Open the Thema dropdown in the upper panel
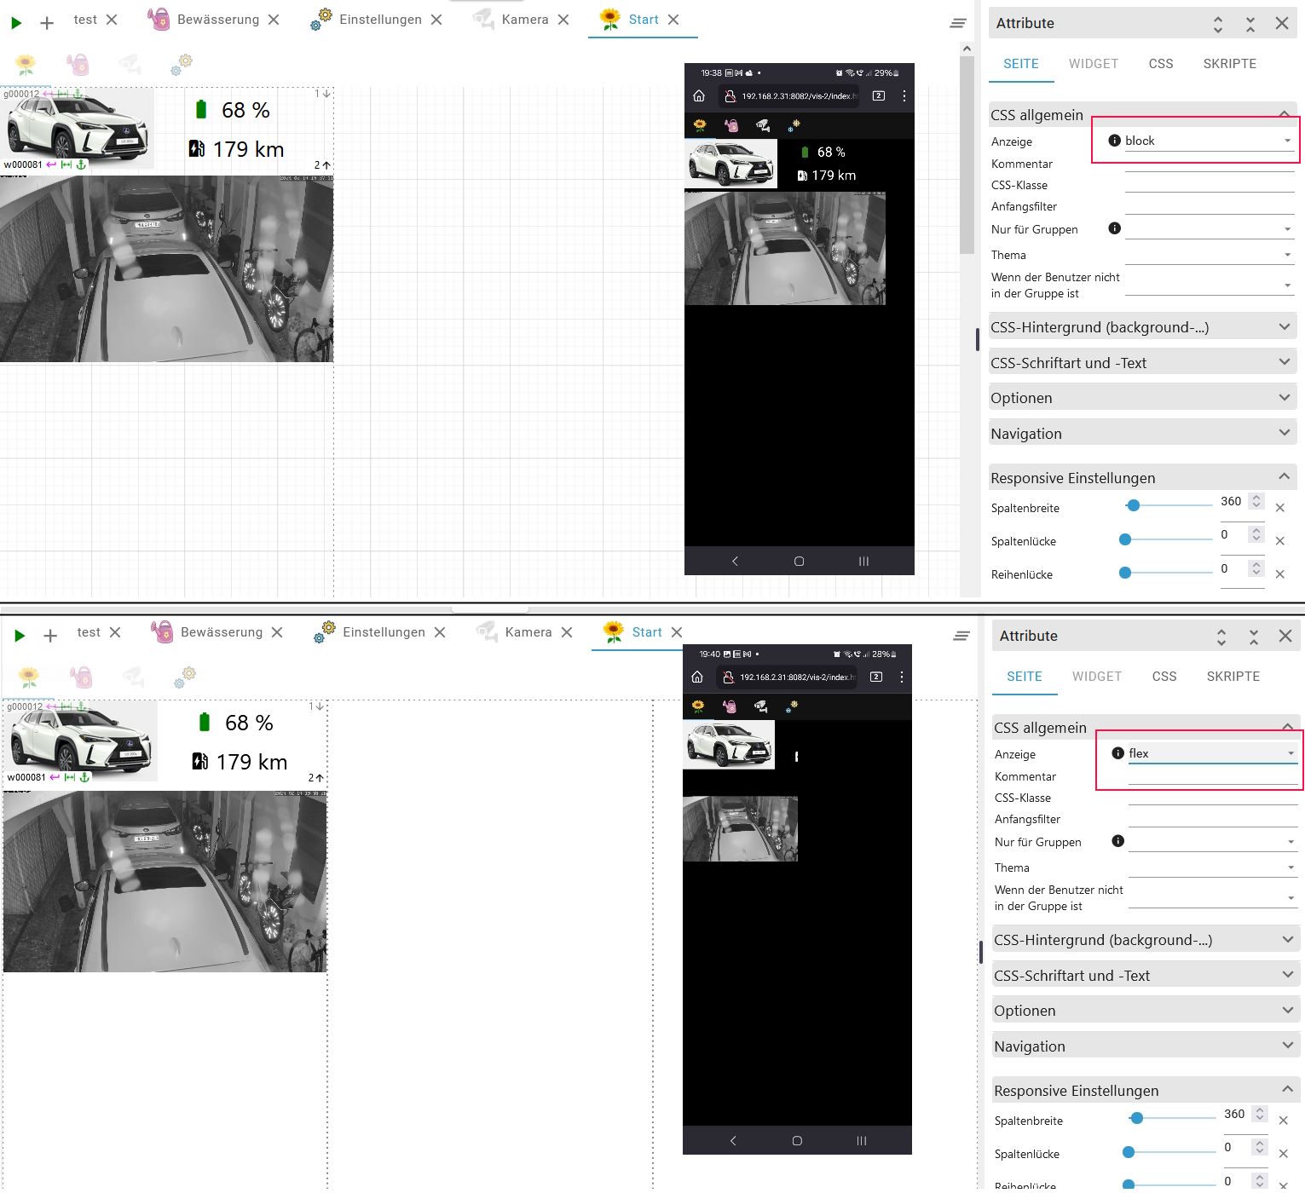 click(1209, 255)
